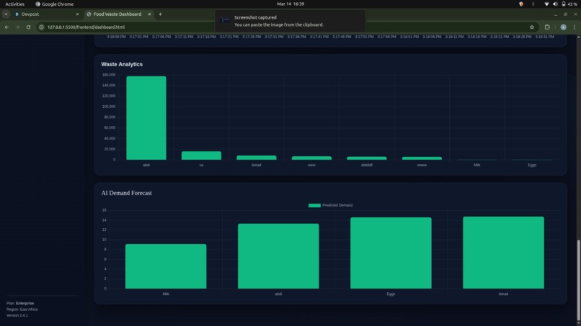View site information icon in address bar
The height and width of the screenshot is (326, 581).
[42, 27]
